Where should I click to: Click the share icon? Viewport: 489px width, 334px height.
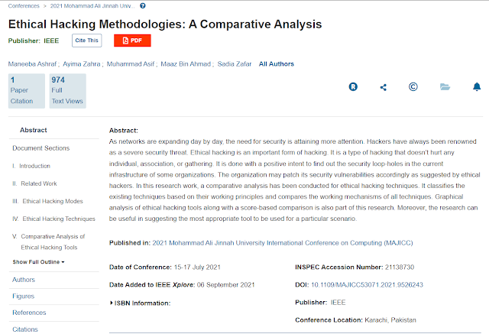[384, 86]
